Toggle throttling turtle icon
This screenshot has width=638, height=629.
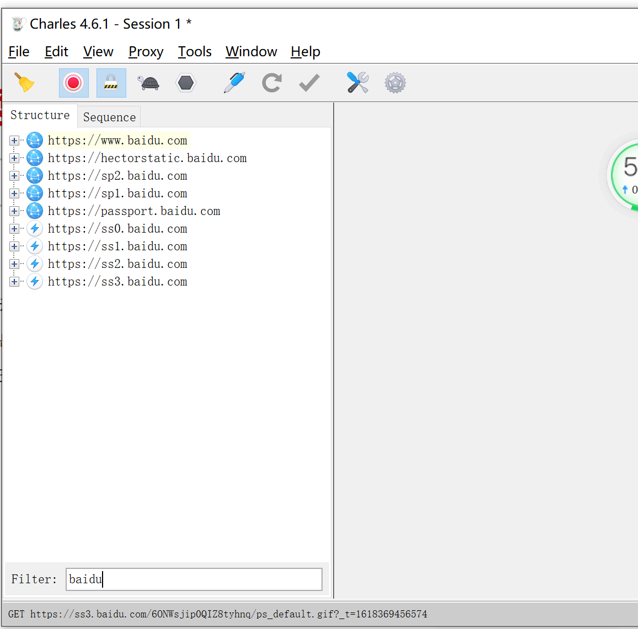click(148, 83)
